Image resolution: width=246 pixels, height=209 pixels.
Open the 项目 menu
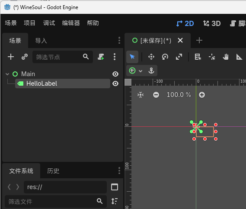click(29, 23)
